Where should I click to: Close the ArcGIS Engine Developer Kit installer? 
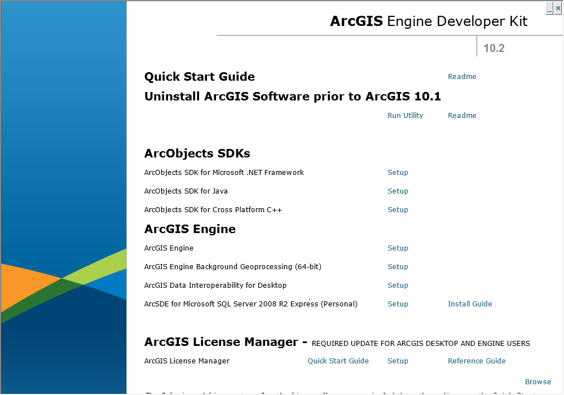558,8
